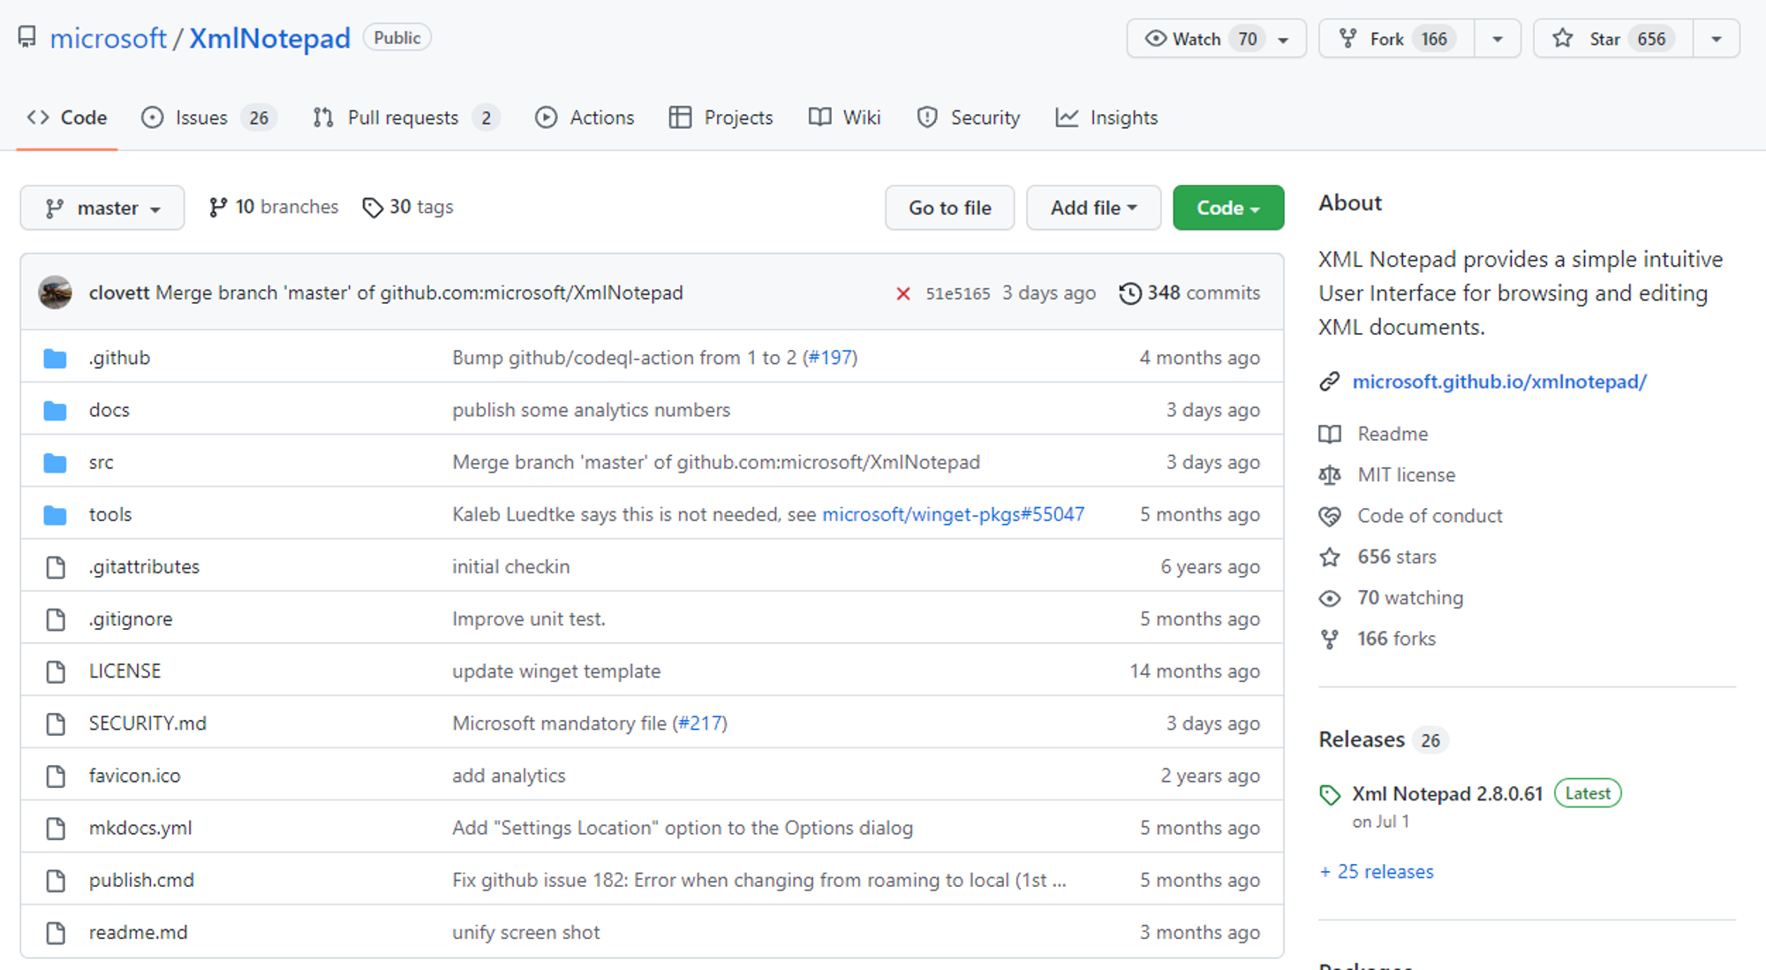Open the Readme link in About
This screenshot has height=970, width=1766.
1392,434
